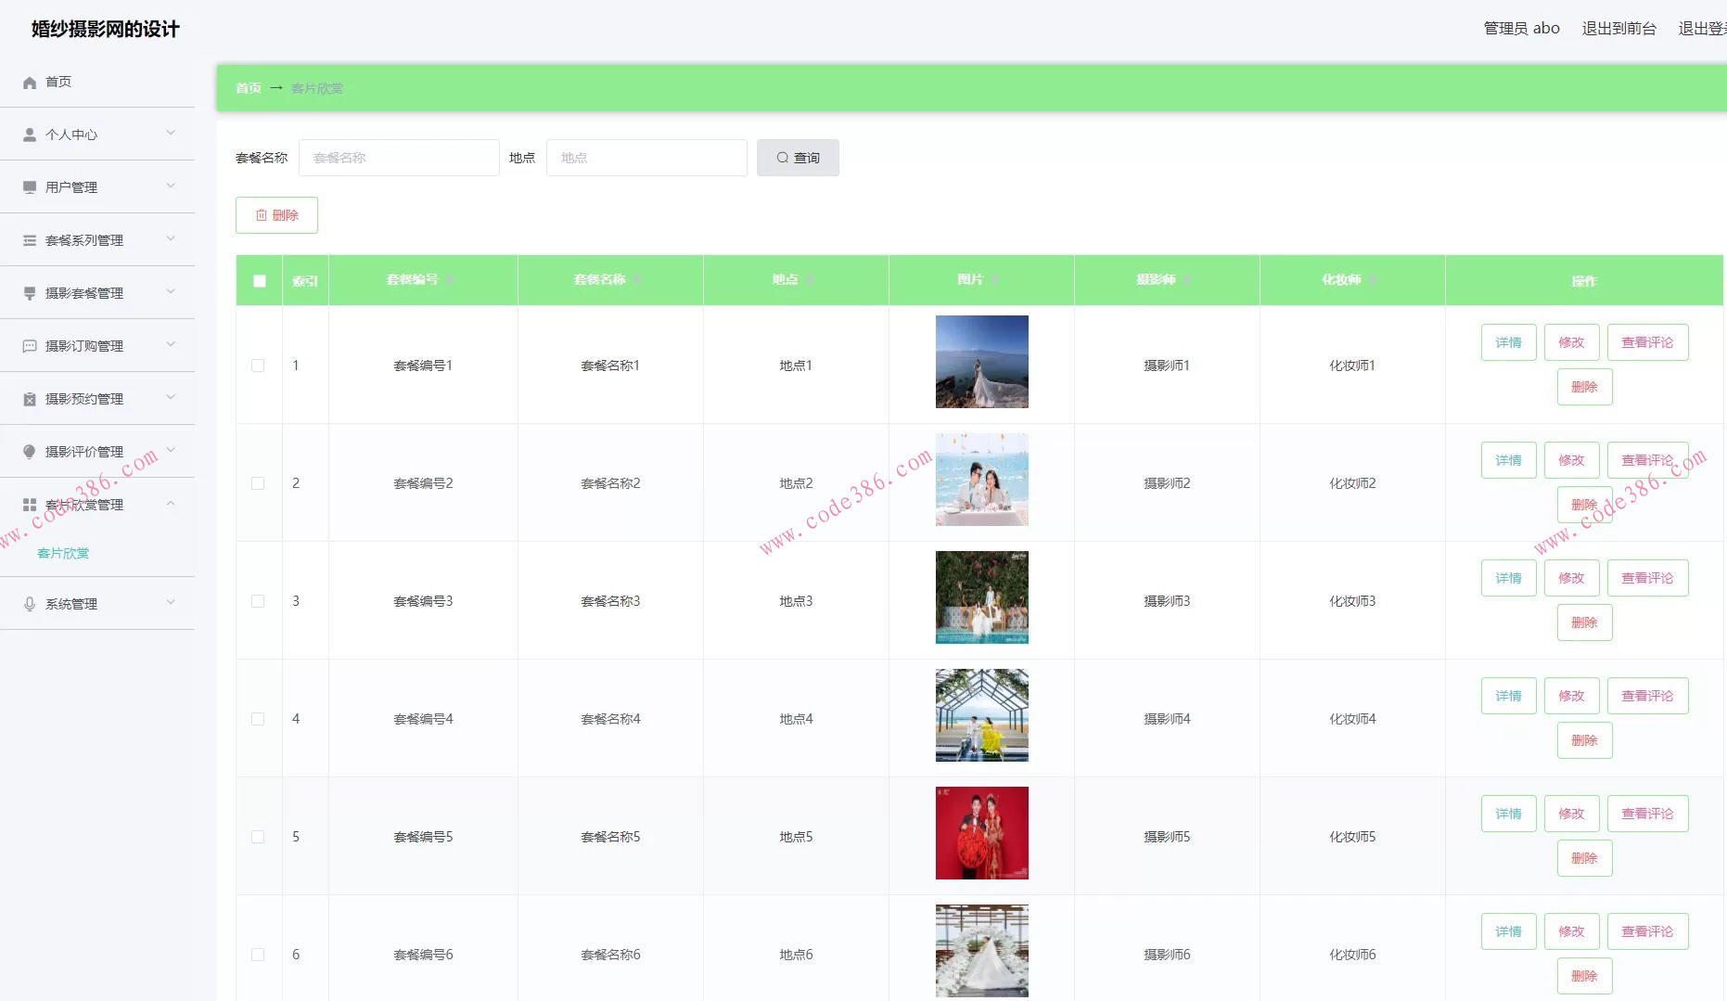The height and width of the screenshot is (1001, 1727).
Task: Open 详情 for row 套餐名称2
Action: (1508, 460)
